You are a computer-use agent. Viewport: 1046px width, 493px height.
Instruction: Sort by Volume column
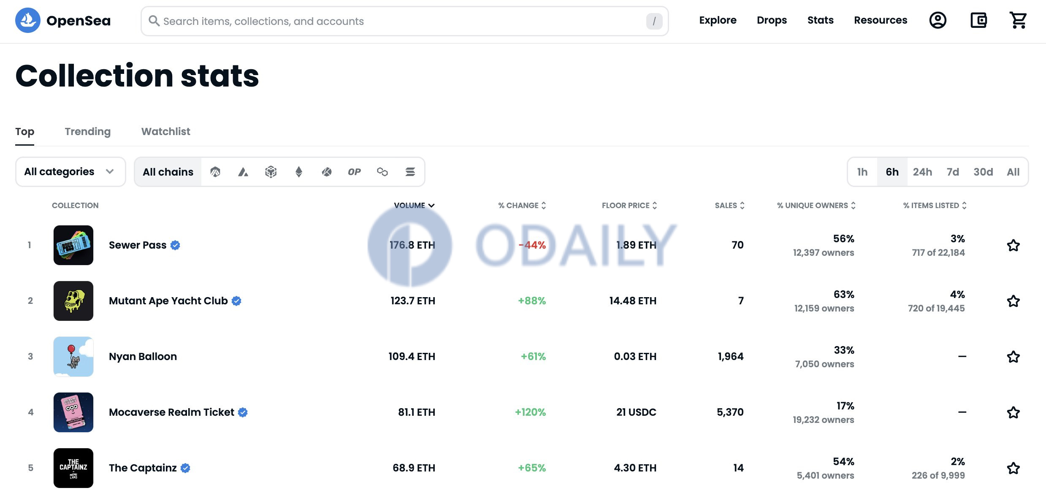tap(414, 206)
